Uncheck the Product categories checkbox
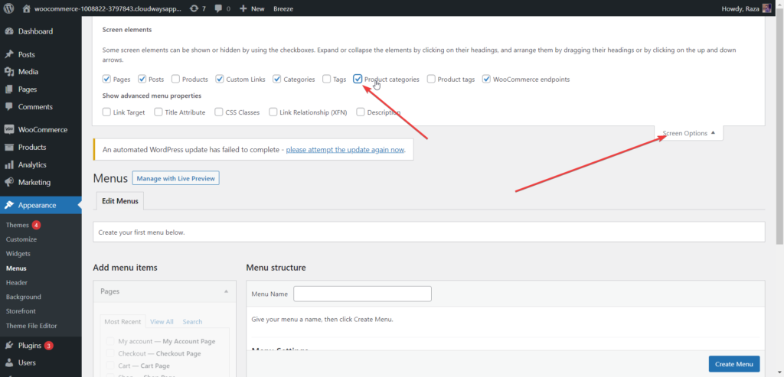Image resolution: width=784 pixels, height=377 pixels. coord(358,79)
